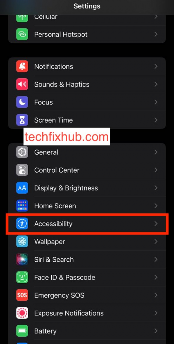
Task: Tap the Control Center toggles icon
Action: [x=22, y=170]
